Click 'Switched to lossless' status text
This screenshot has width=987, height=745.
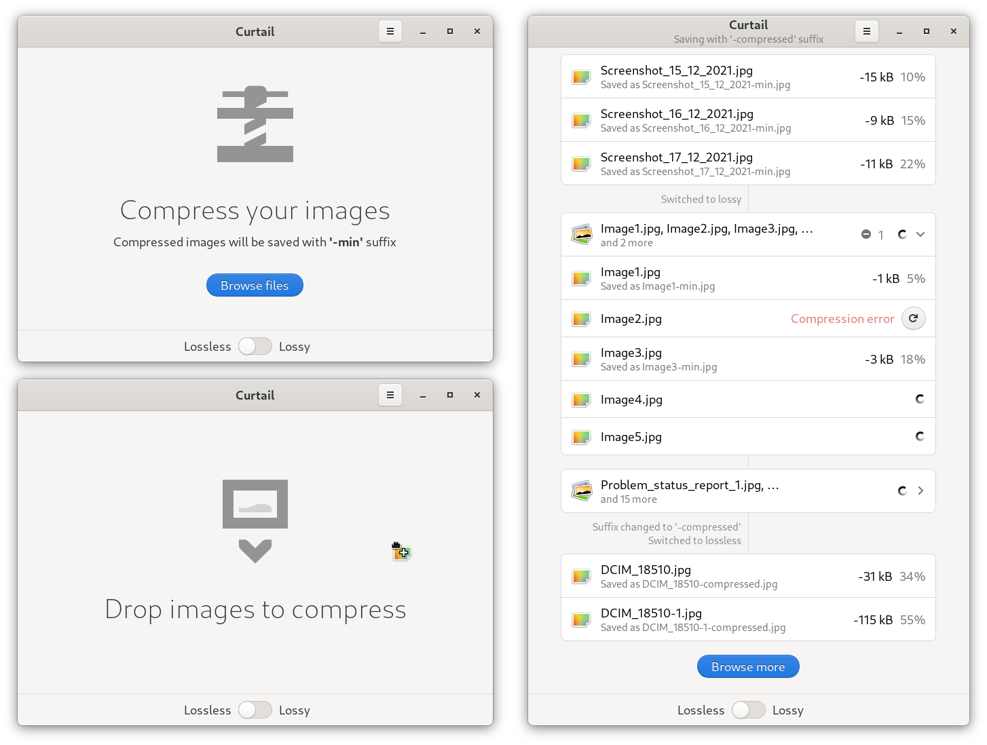[694, 541]
